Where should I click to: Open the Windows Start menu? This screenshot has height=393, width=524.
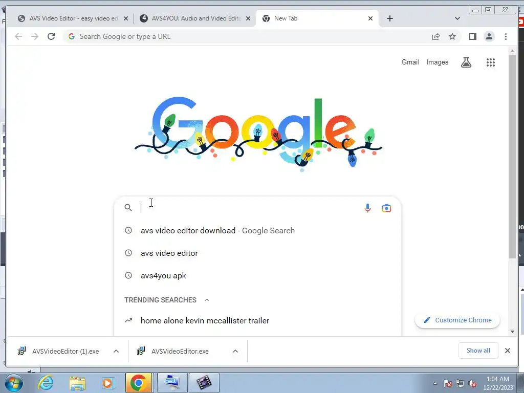(x=14, y=383)
